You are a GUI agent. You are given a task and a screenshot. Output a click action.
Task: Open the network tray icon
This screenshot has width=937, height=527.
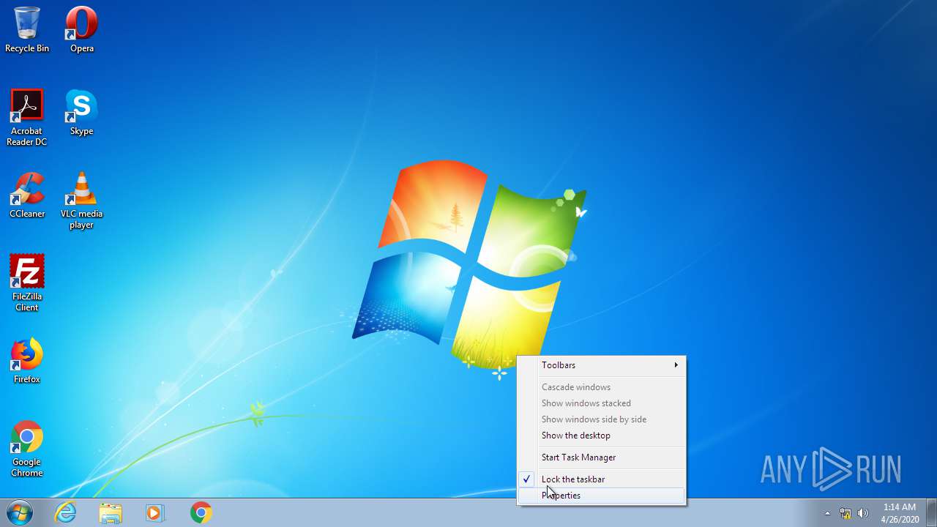(x=845, y=513)
